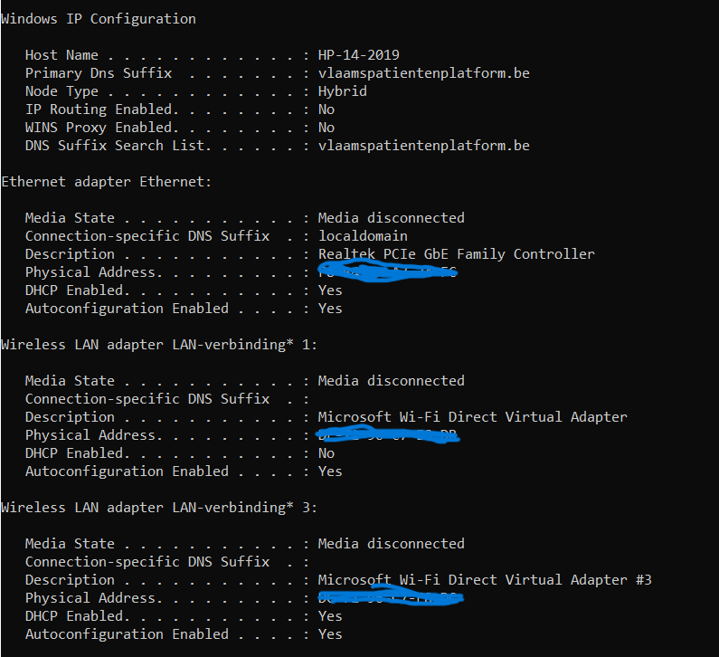Click LAN-verbinding* 3 Media disconnected text

(x=391, y=544)
